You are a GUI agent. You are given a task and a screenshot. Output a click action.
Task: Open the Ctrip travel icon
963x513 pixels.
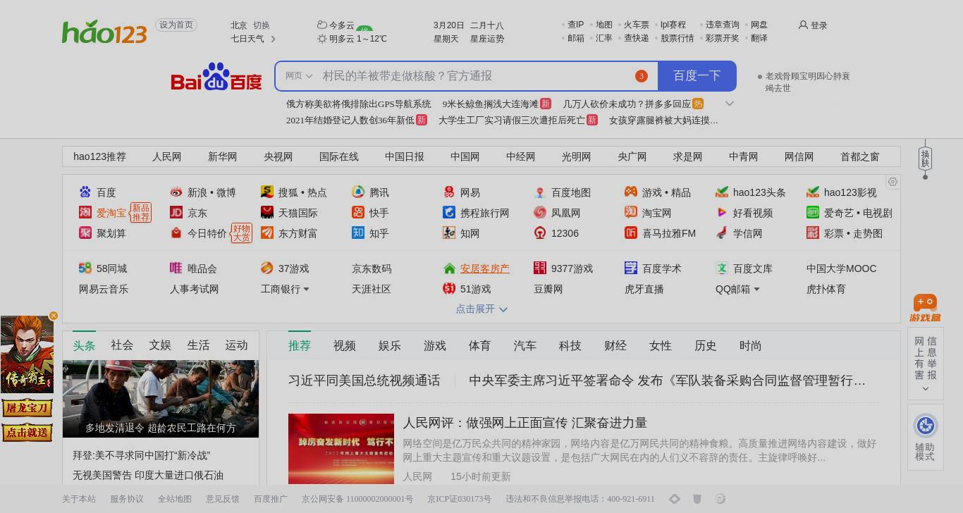coord(449,212)
